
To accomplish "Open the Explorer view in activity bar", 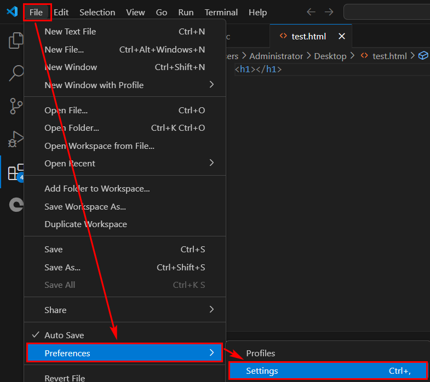I will pyautogui.click(x=15, y=41).
